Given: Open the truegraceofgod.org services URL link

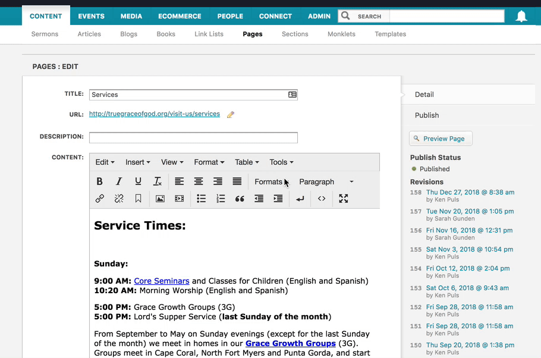Looking at the screenshot, I should click(x=154, y=114).
